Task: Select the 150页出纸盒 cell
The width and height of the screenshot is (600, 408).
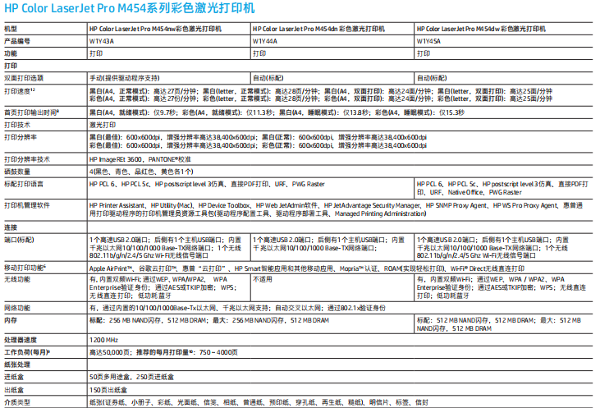Action: pyautogui.click(x=108, y=390)
